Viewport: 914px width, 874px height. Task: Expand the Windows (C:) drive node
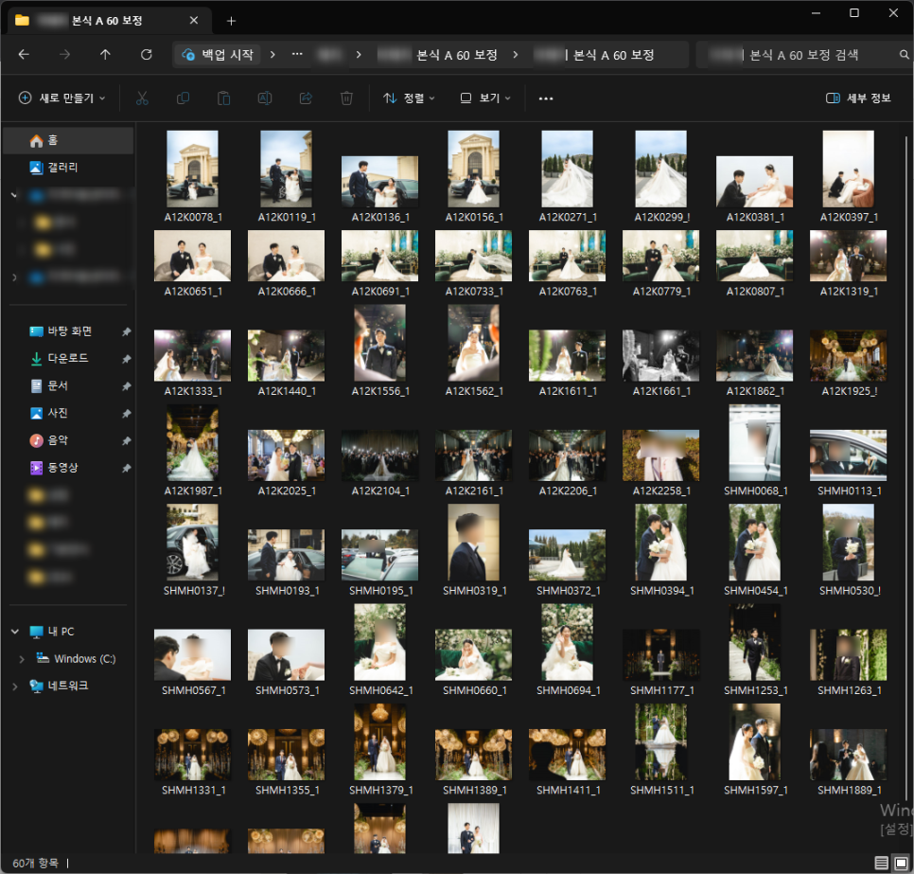coord(22,659)
